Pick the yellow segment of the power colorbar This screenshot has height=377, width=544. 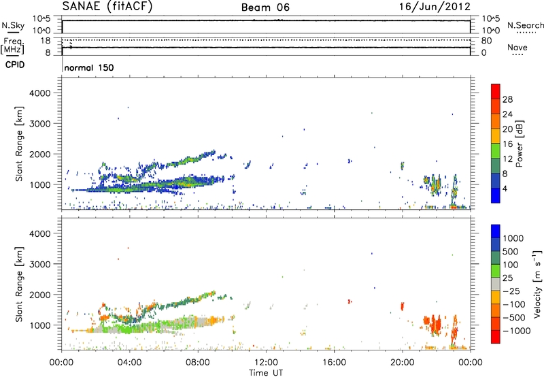pyautogui.click(x=496, y=136)
